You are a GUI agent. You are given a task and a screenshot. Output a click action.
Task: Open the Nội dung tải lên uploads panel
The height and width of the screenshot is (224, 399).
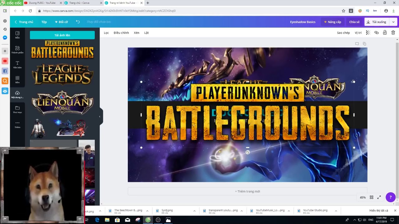tap(17, 94)
